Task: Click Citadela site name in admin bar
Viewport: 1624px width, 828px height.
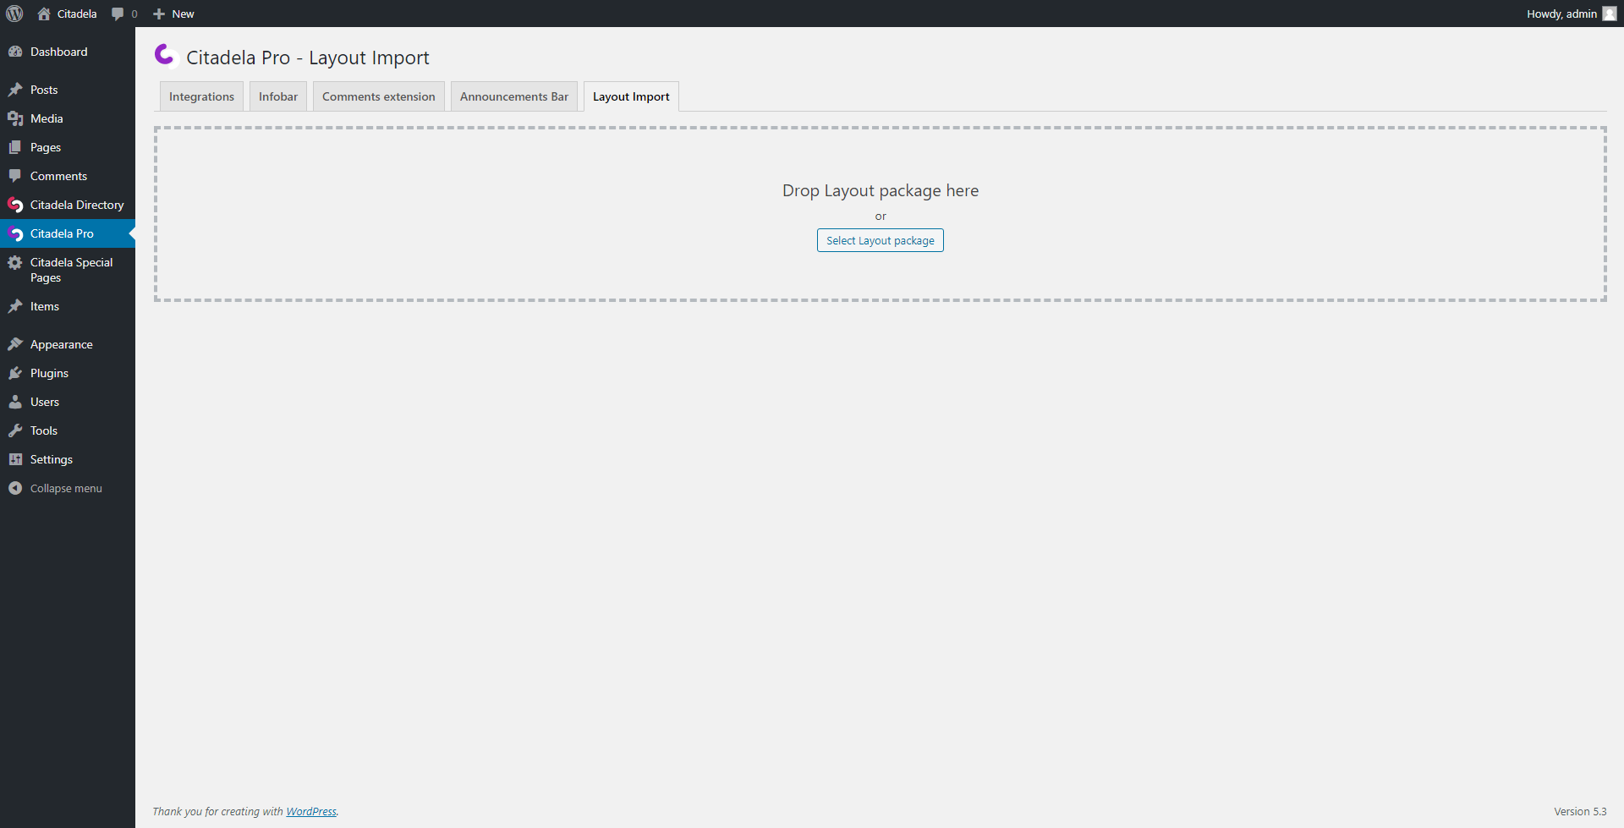Action: pyautogui.click(x=68, y=14)
